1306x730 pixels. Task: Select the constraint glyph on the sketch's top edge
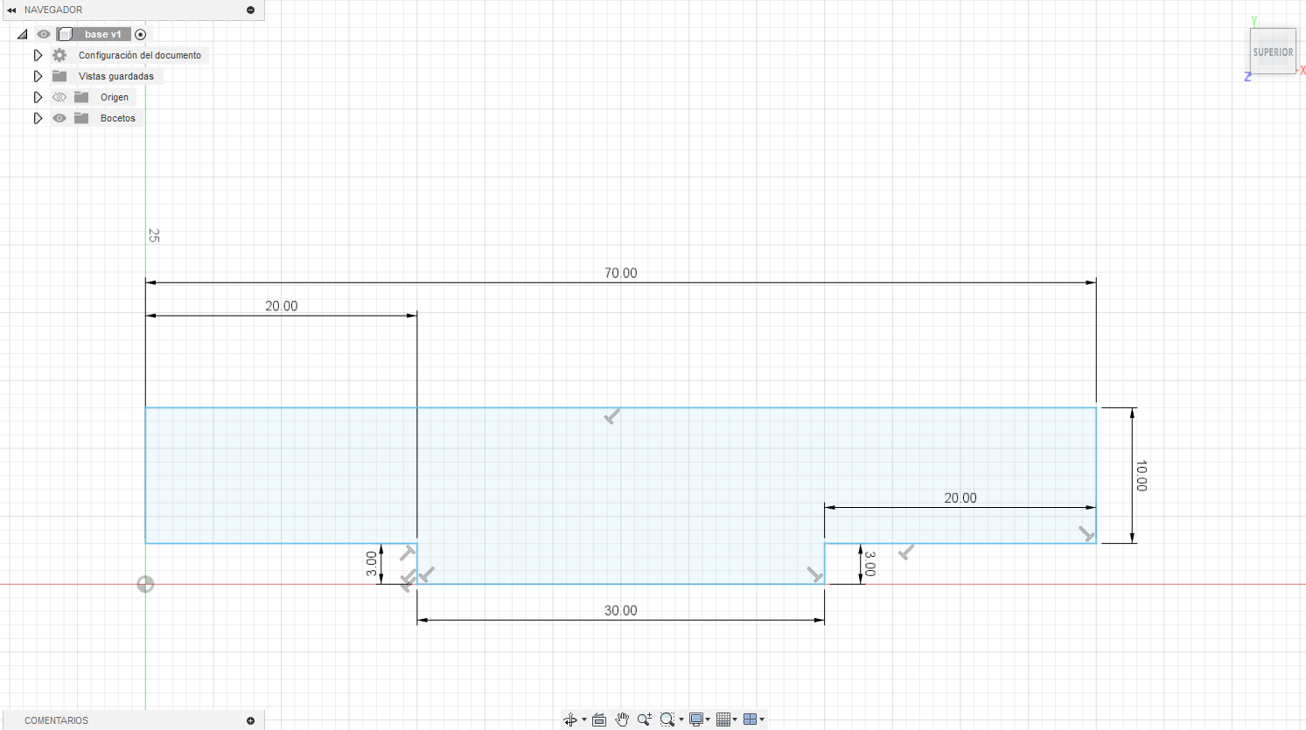click(x=612, y=416)
